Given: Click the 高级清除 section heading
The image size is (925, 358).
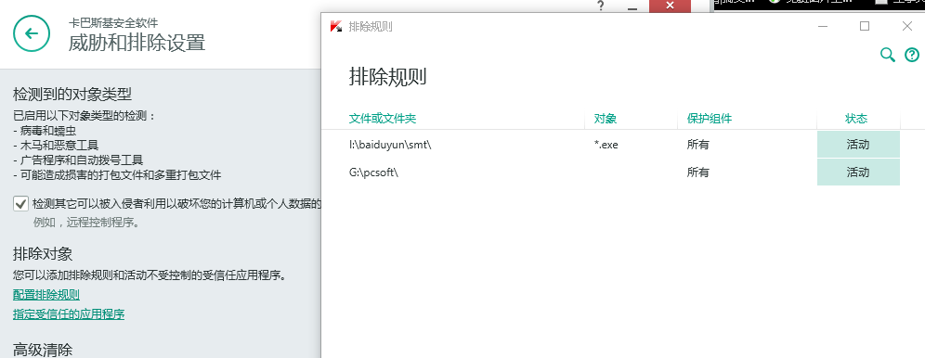Looking at the screenshot, I should coord(43,350).
